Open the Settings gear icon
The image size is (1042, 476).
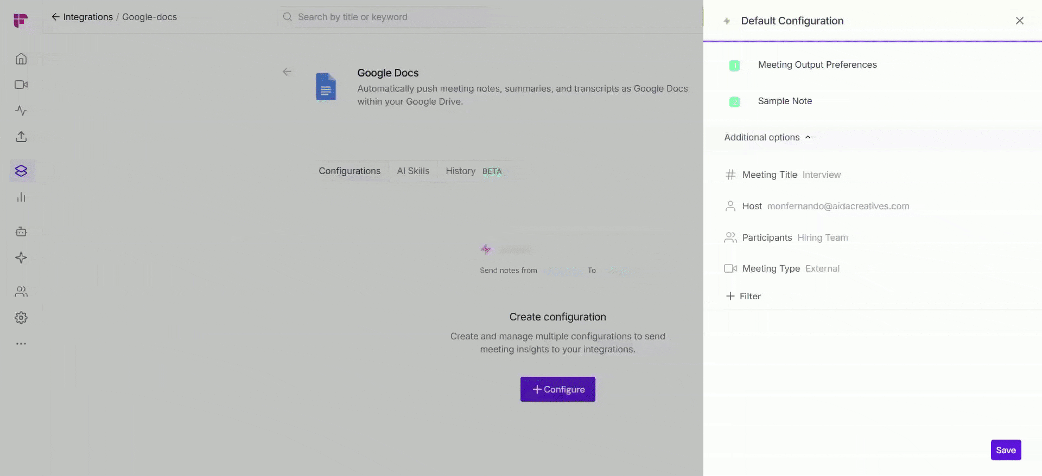click(21, 318)
